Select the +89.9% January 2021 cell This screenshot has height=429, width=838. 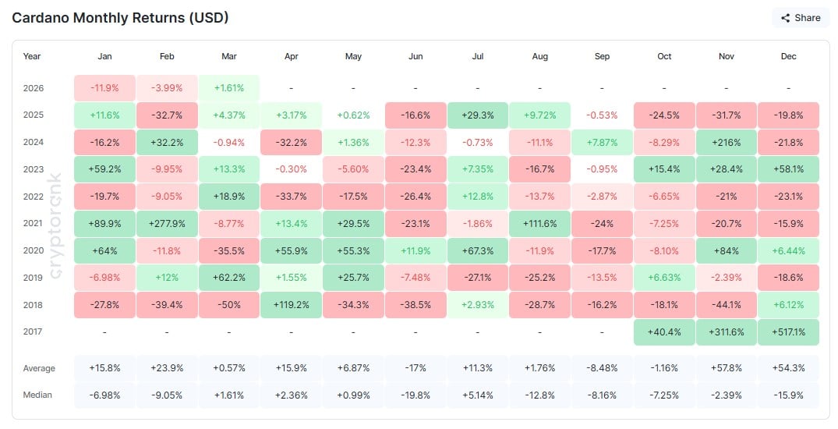click(x=105, y=223)
